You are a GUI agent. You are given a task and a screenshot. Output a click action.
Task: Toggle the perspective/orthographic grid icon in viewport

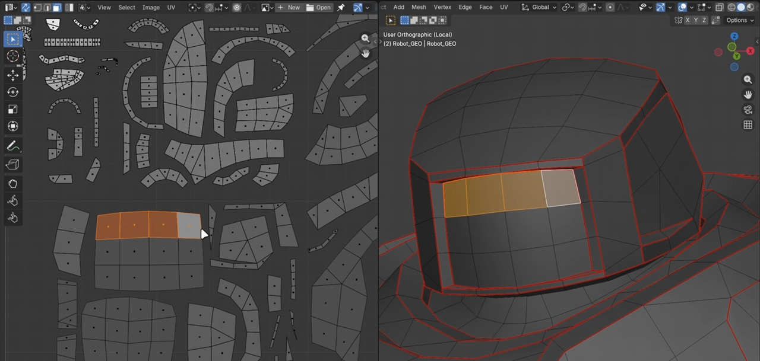[x=748, y=125]
